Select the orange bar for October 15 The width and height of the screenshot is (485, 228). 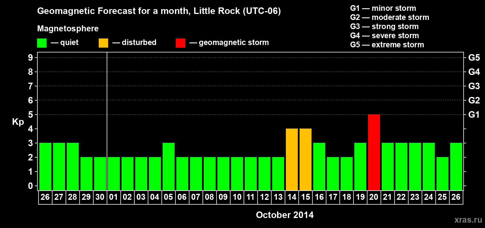point(306,159)
